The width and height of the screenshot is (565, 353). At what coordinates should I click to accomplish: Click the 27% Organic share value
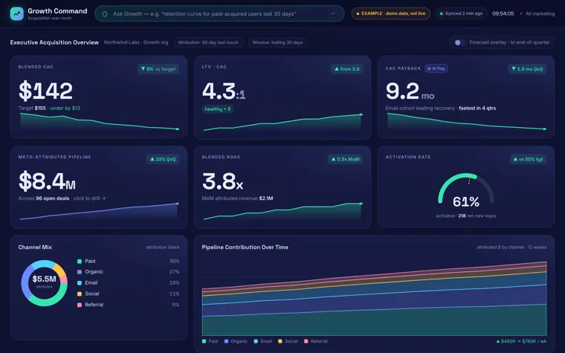175,272
